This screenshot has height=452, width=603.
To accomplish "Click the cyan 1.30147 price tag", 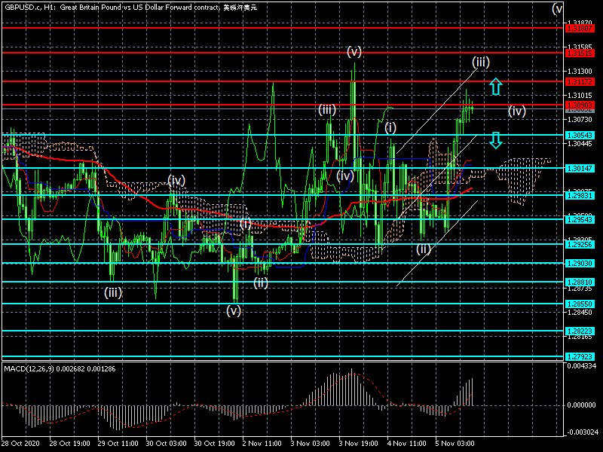I will click(580, 168).
